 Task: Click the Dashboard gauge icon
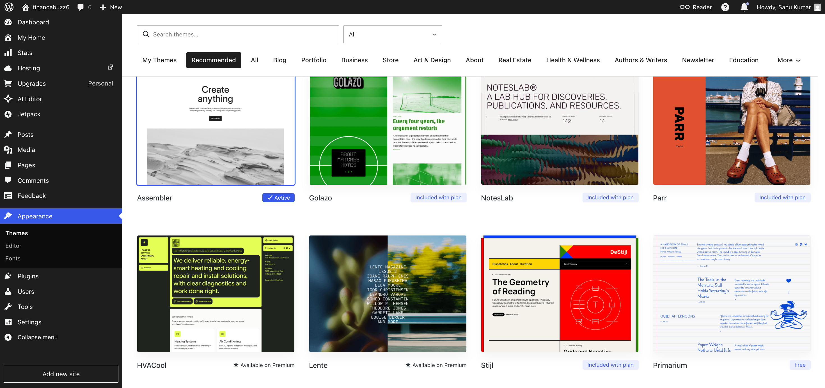(x=8, y=22)
